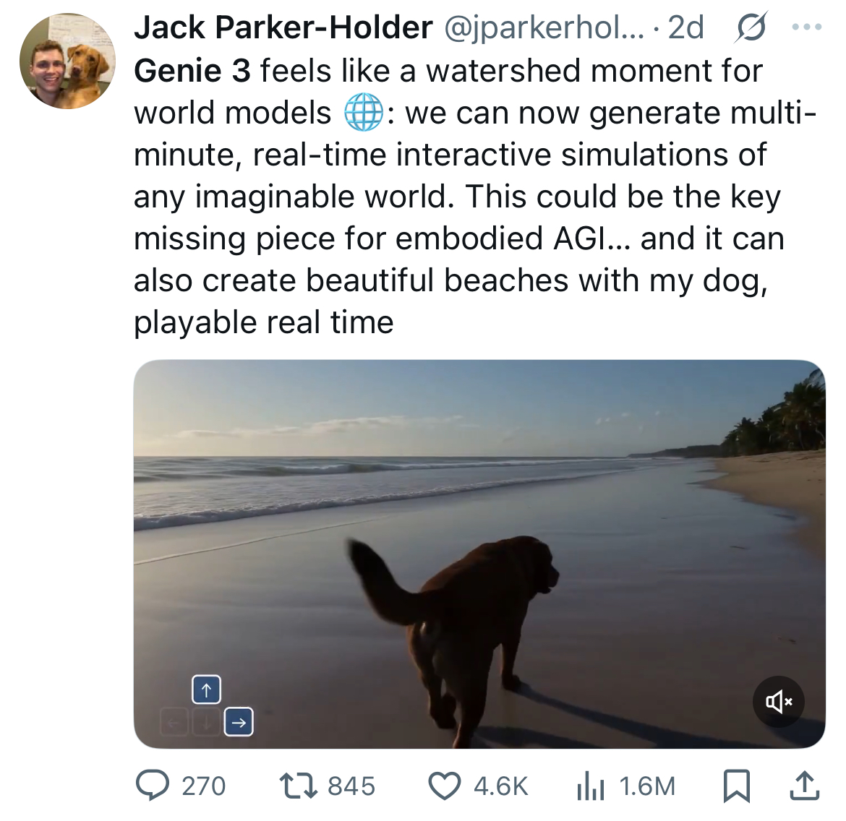
Task: Click the circle-slash icon beside the timestamp
Action: pyautogui.click(x=751, y=28)
